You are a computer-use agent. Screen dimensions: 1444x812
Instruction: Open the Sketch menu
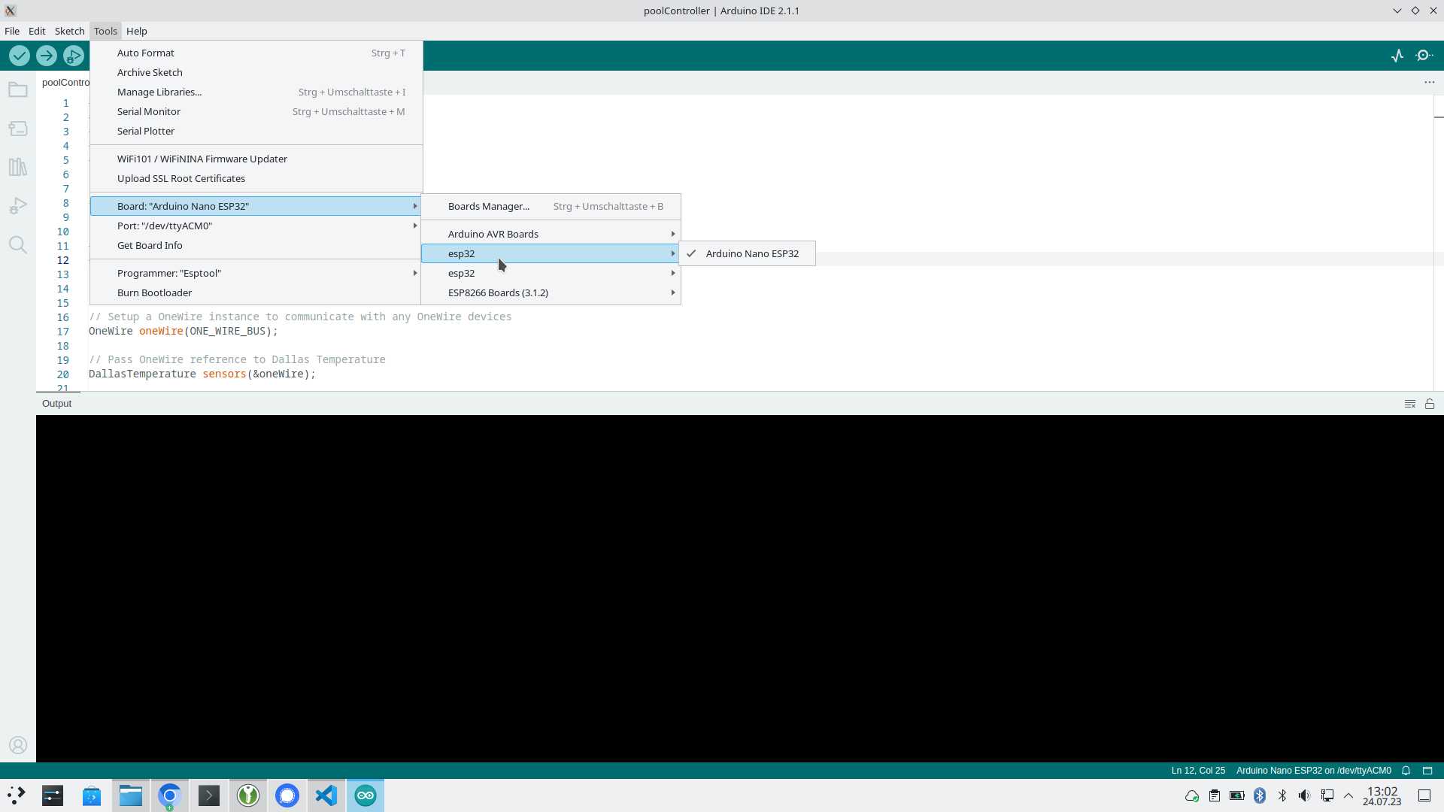(x=69, y=31)
